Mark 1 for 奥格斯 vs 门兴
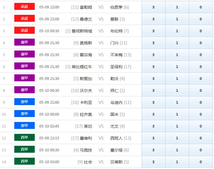Viewport: 214px width, 169px height. tap(177, 43)
